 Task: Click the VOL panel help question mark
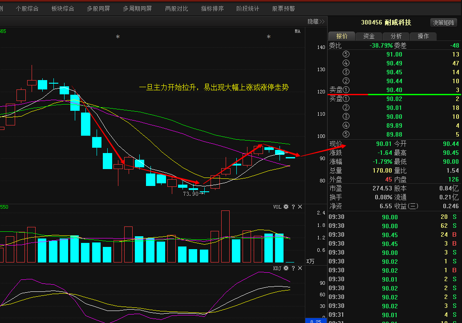pos(293,207)
